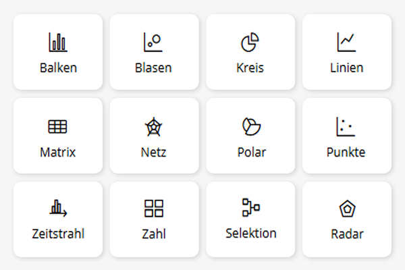The width and height of the screenshot is (405, 270).
Task: Click the Zahl four-squares icon
Action: point(154,209)
